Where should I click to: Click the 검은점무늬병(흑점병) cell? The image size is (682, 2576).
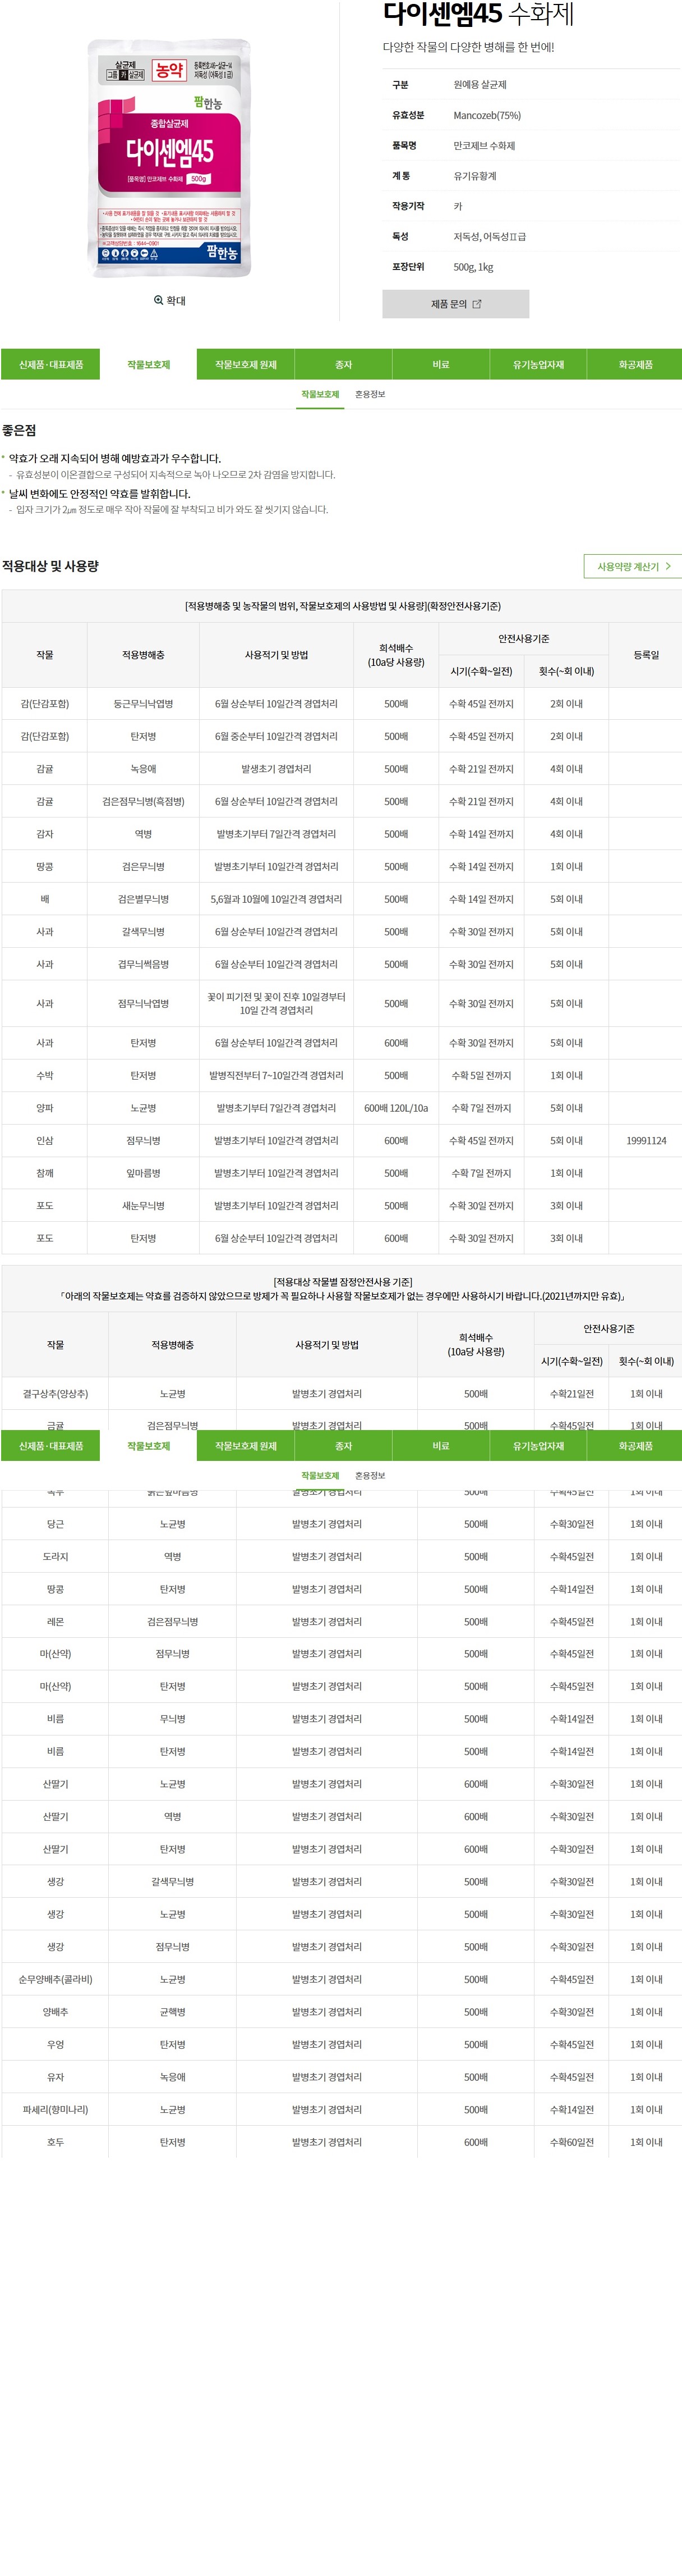144,802
